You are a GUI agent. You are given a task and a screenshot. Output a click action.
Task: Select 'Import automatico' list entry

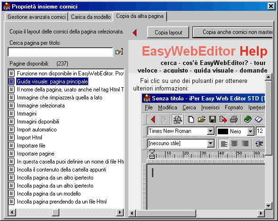click(x=37, y=130)
